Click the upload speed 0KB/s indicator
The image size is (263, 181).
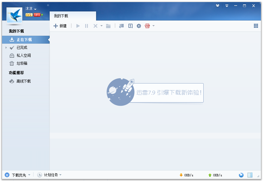coord(215,175)
